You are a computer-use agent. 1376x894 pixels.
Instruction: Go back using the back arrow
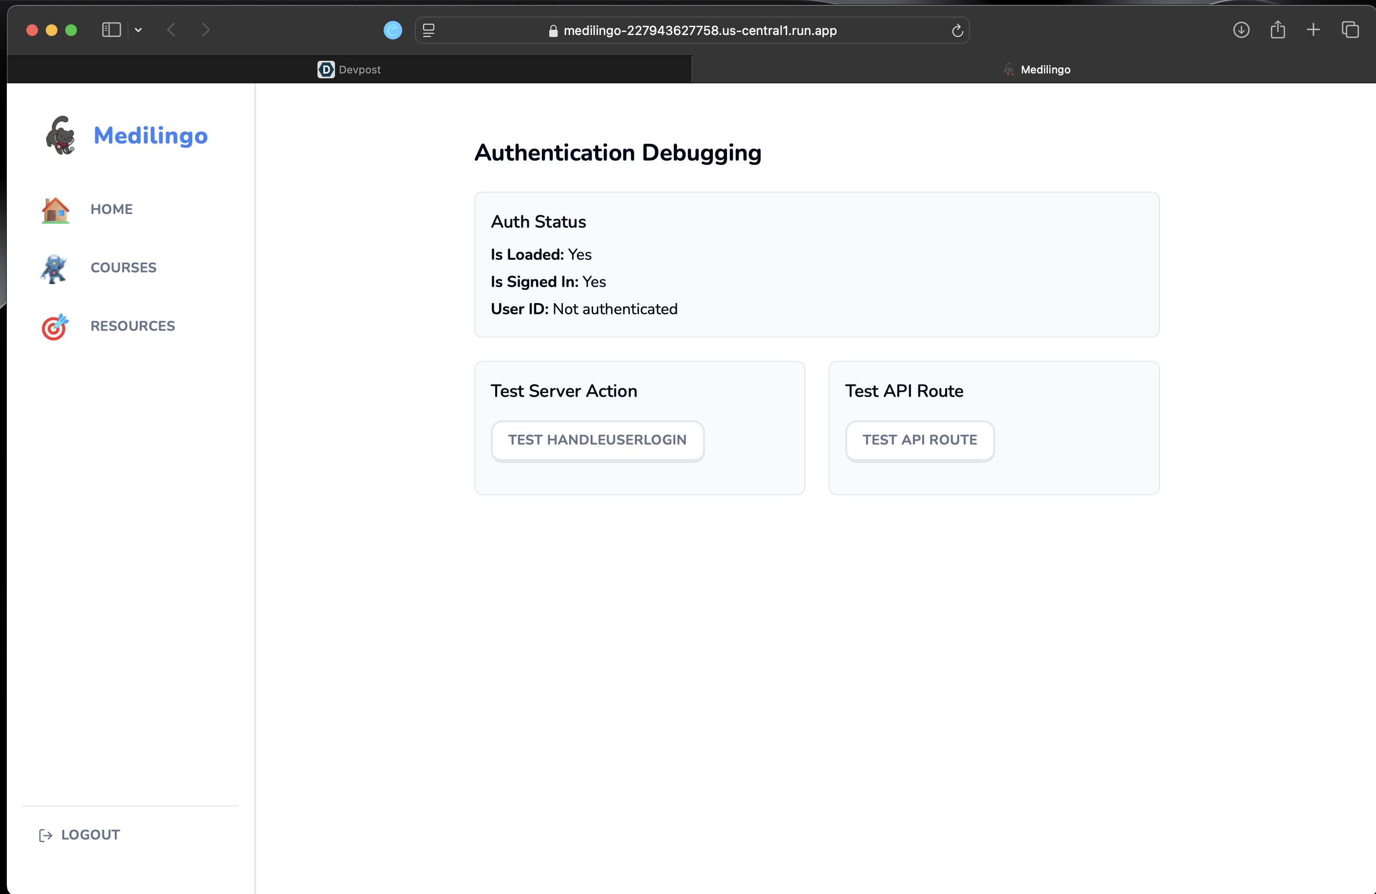coord(171,30)
